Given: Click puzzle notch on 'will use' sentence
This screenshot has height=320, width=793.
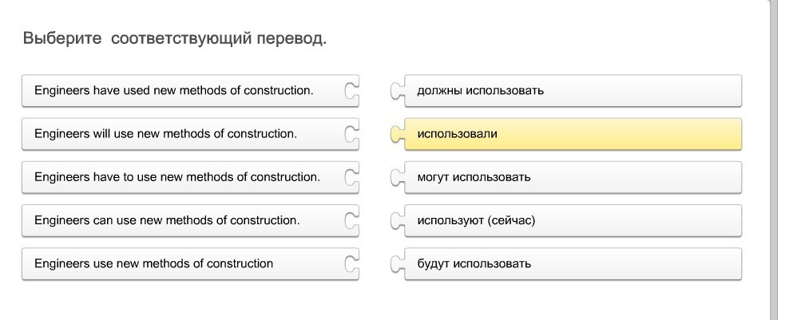Looking at the screenshot, I should coord(351,134).
